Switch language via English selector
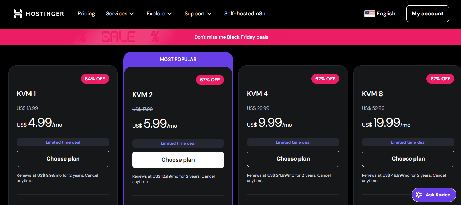 click(386, 14)
